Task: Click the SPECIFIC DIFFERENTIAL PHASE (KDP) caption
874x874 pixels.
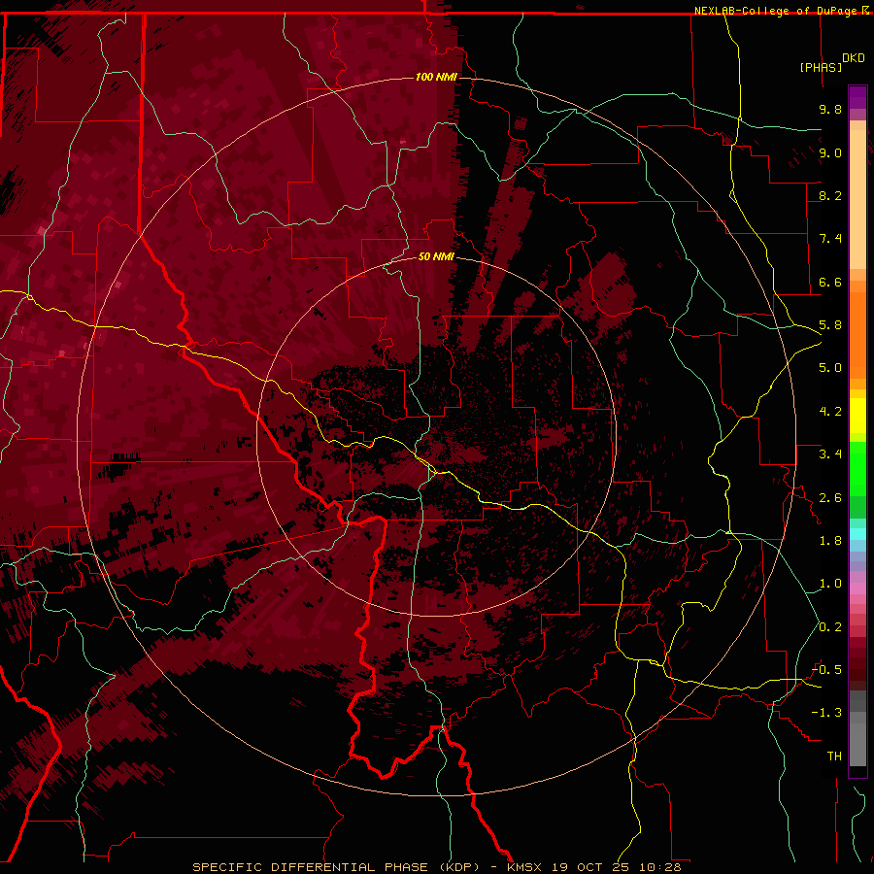Action: (336, 867)
